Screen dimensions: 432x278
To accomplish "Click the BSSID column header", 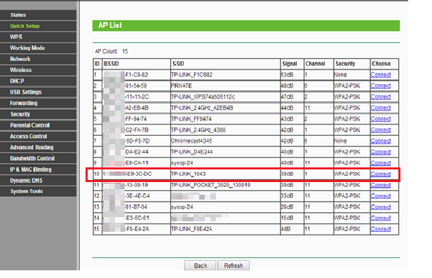I will tap(111, 64).
